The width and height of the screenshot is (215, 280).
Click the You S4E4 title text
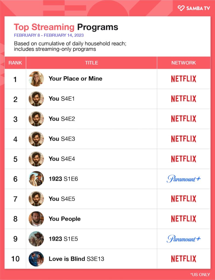(62, 159)
